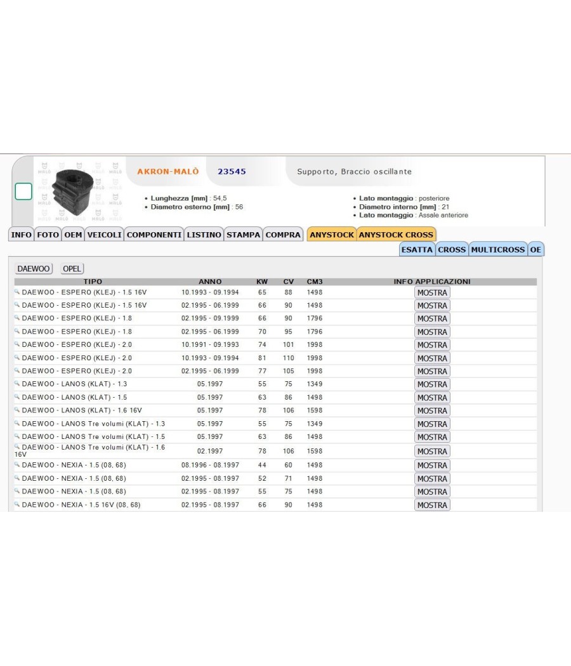
Task: Switch to the LISTINO tab
Action: point(204,235)
